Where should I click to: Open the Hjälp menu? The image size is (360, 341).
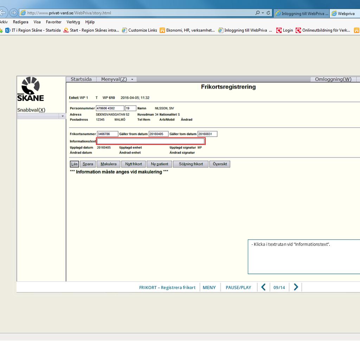tap(90, 22)
